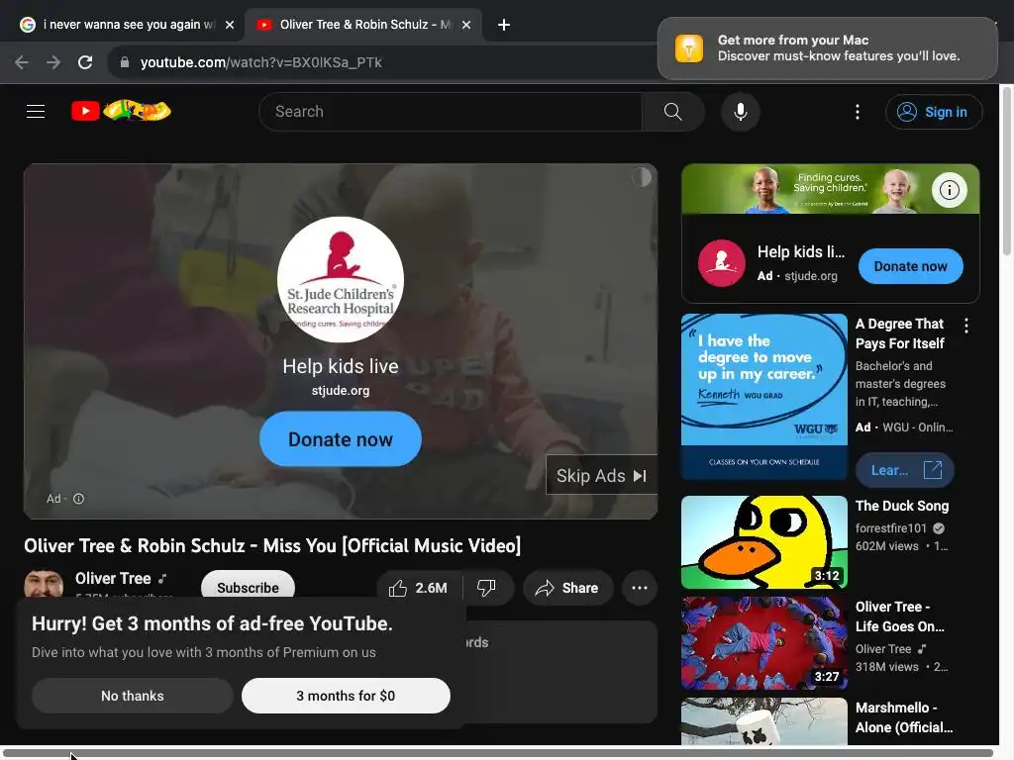Click the address bar lock icon

[125, 62]
